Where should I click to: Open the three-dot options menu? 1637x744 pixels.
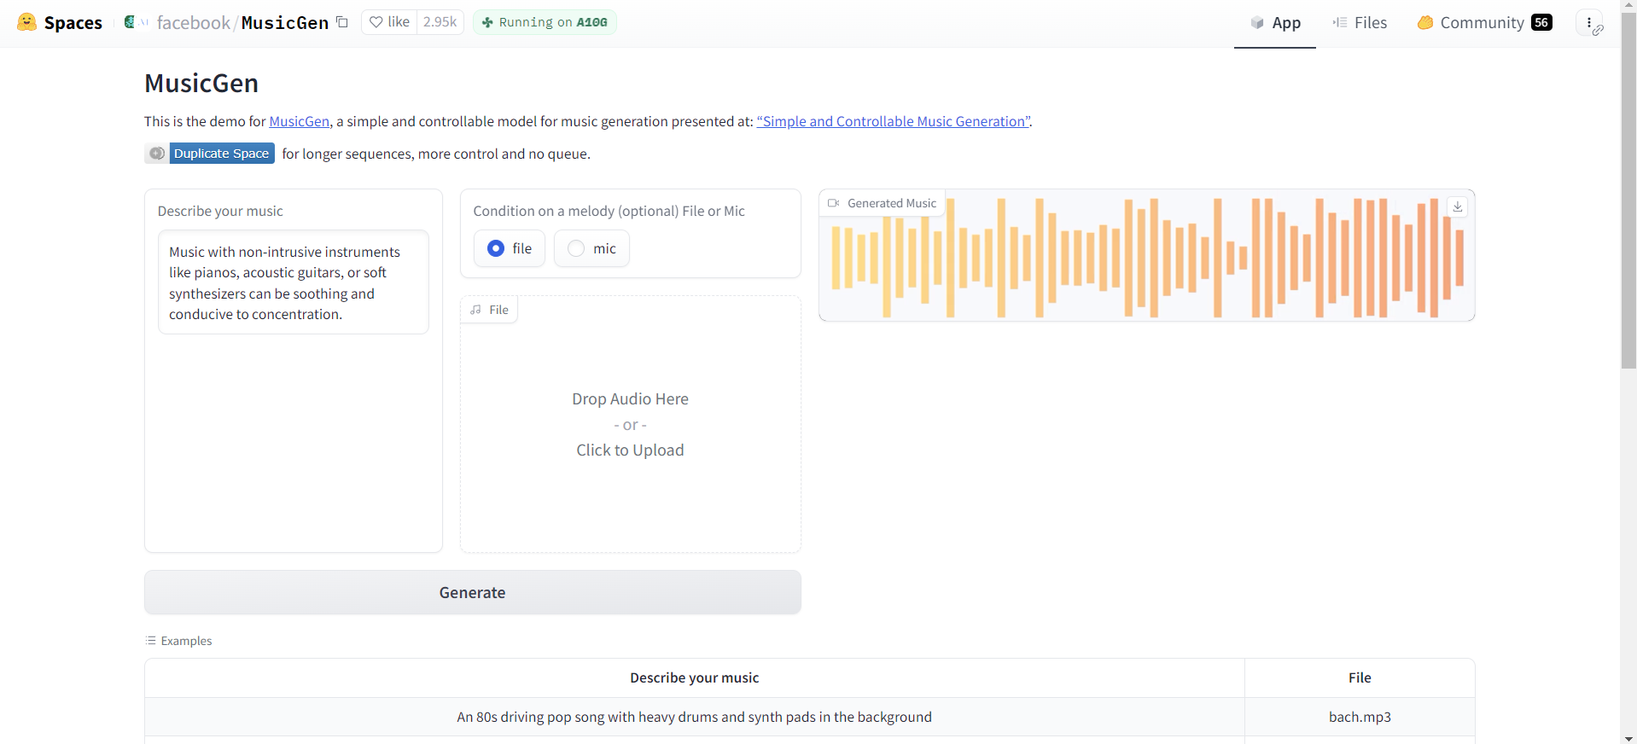tap(1589, 23)
